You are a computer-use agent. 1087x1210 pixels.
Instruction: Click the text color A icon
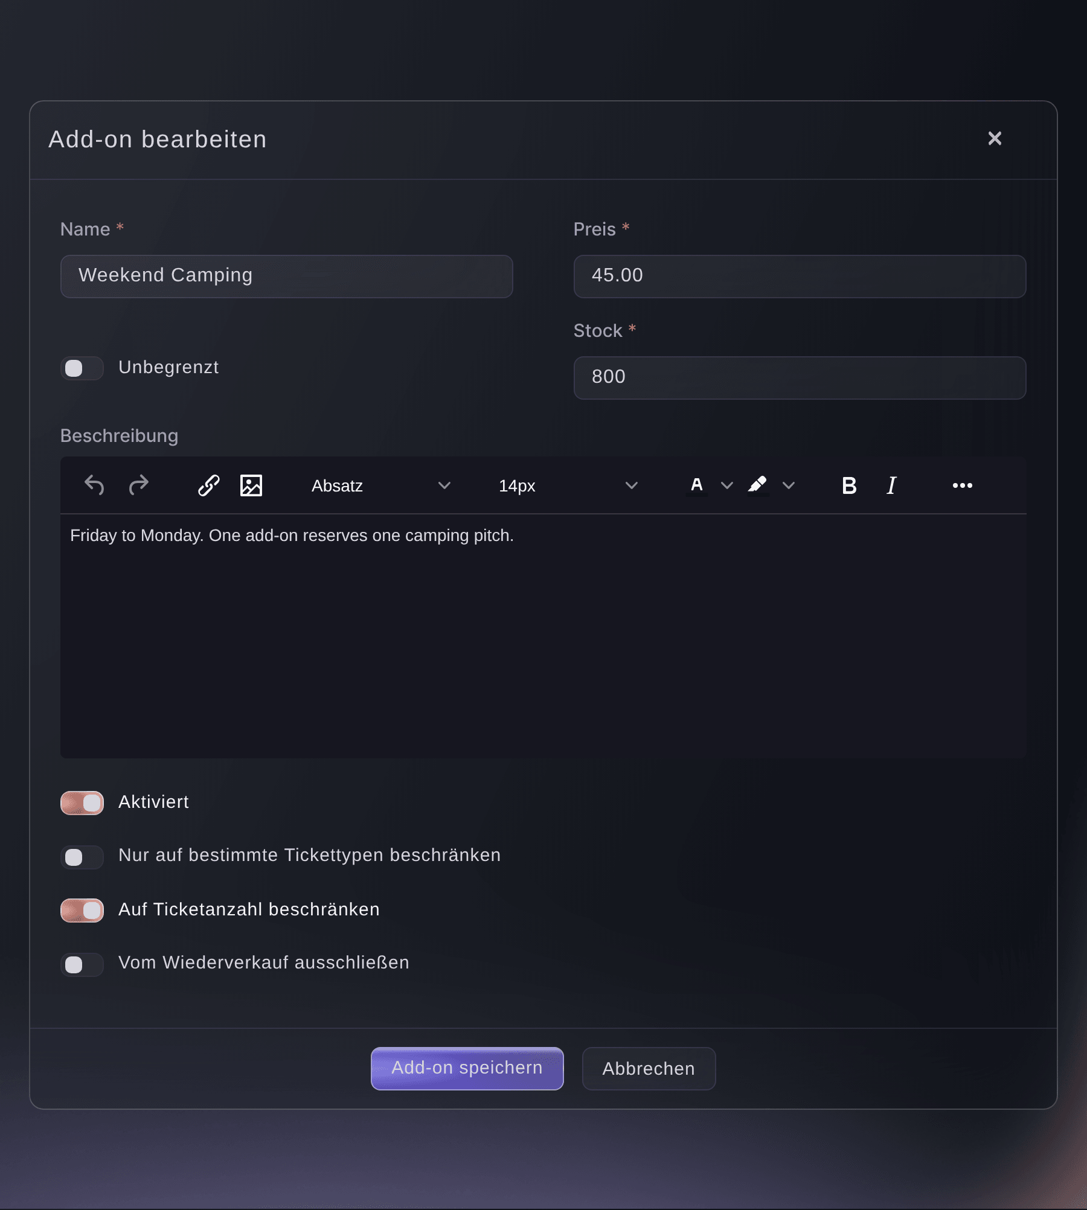[x=697, y=485]
